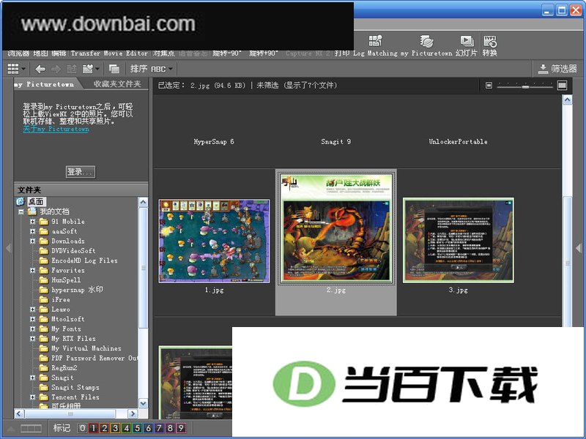Image resolution: width=586 pixels, height=439 pixels.
Task: Expand the Mtoolsoft folder node
Action: [x=33, y=319]
